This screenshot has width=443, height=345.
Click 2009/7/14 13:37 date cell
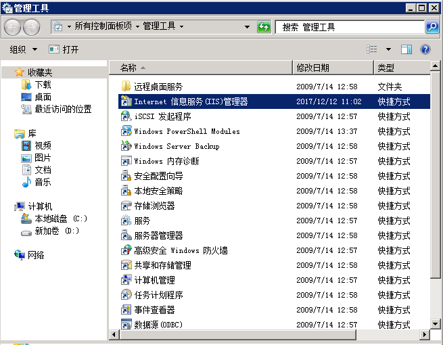coord(327,131)
